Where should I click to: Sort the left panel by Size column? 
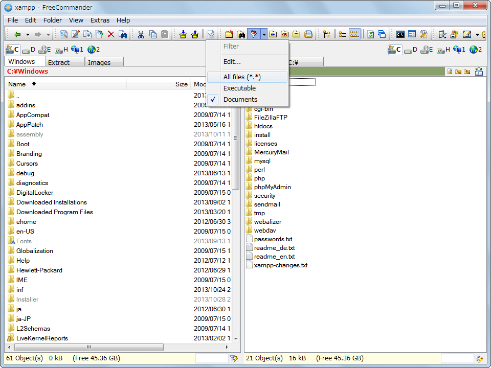159,84
